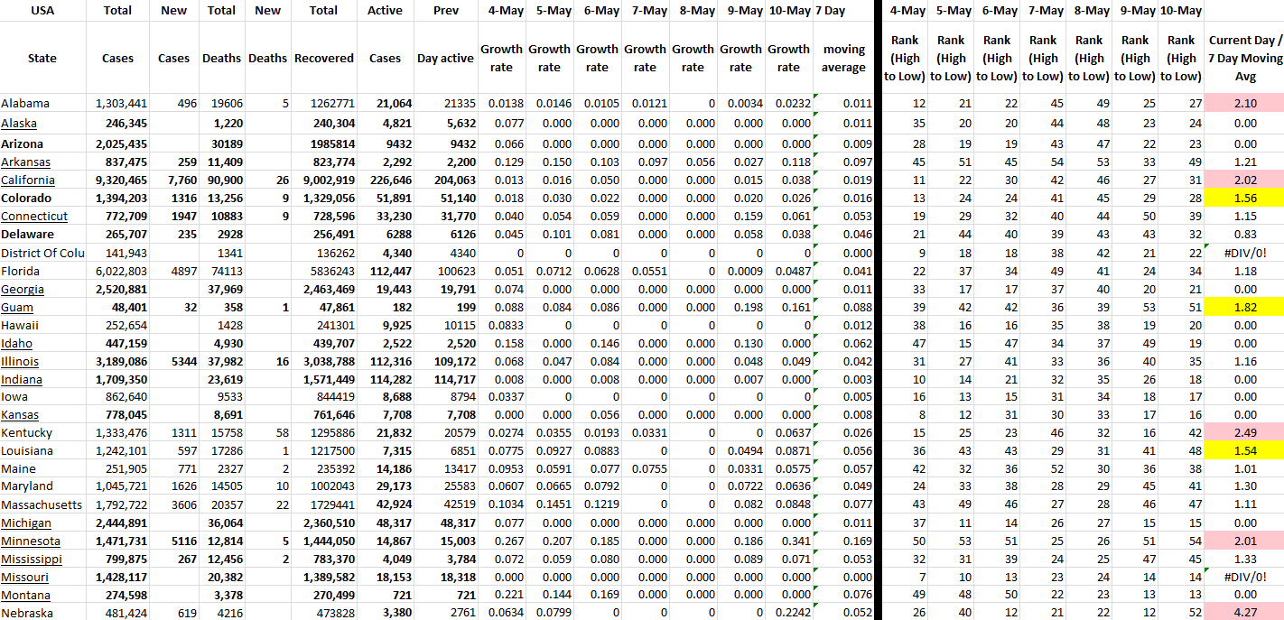Follow the Illinois state link
The width and height of the screenshot is (1284, 620).
[20, 361]
